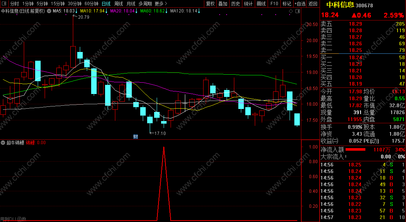Click the 锦鲤: 0.00 indicator value

pyautogui.click(x=36, y=143)
